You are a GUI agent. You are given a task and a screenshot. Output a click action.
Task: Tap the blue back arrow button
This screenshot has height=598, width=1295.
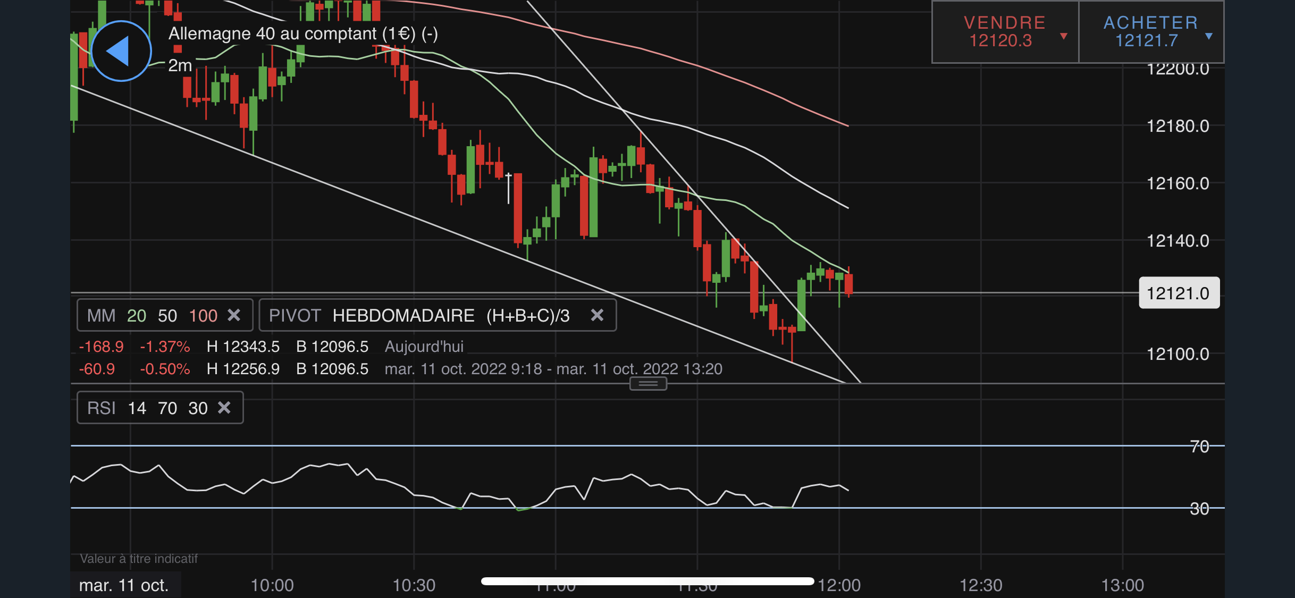[x=121, y=51]
